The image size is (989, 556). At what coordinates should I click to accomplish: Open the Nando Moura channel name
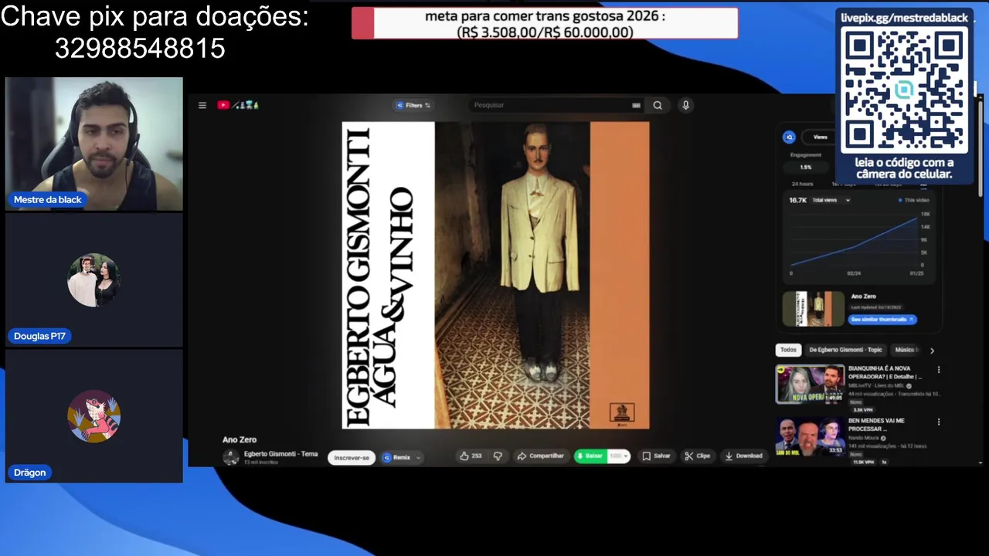point(865,438)
